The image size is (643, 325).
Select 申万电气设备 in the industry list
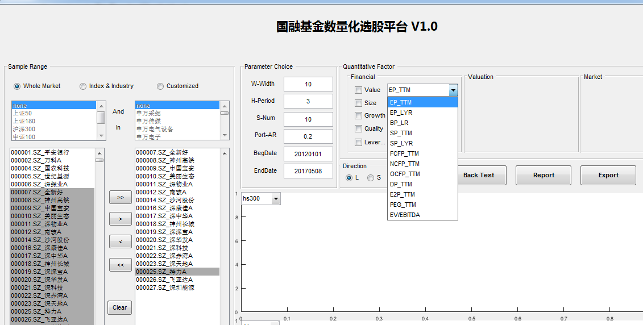177,129
